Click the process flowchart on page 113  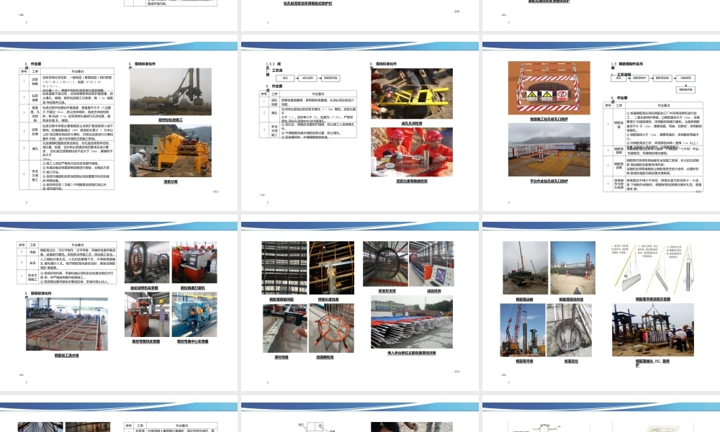click(654, 84)
